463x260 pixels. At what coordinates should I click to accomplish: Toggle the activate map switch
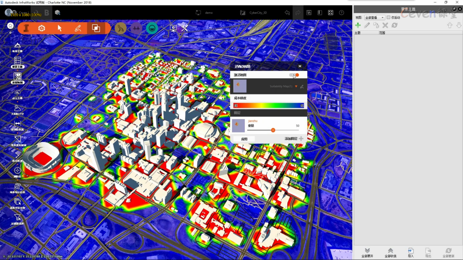294,75
